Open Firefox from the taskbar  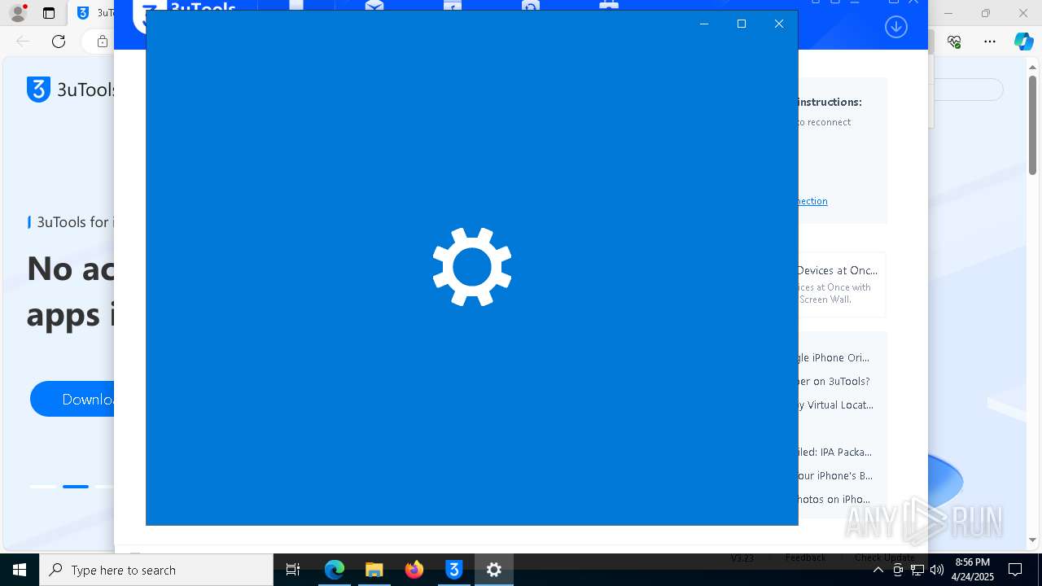click(414, 570)
